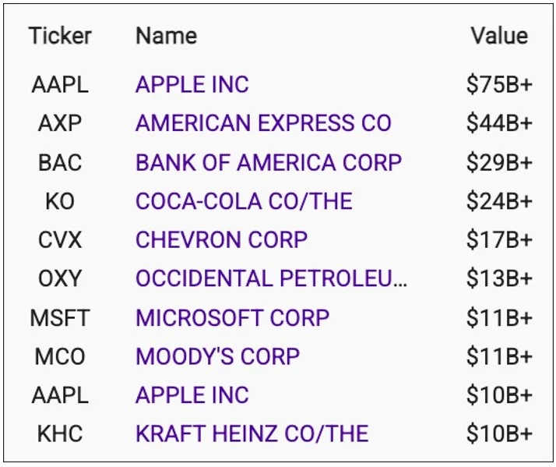Viewport: 556px width, 467px height.
Task: Select the CVX ticker cell
Action: [60, 239]
